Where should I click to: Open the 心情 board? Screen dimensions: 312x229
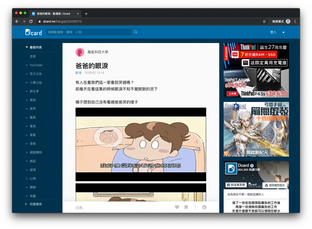(33, 179)
